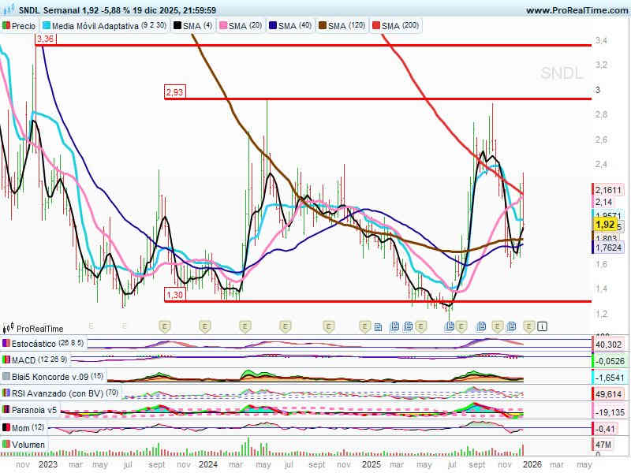Click the MACD indicator color icon
The width and height of the screenshot is (631, 473).
click(7, 360)
